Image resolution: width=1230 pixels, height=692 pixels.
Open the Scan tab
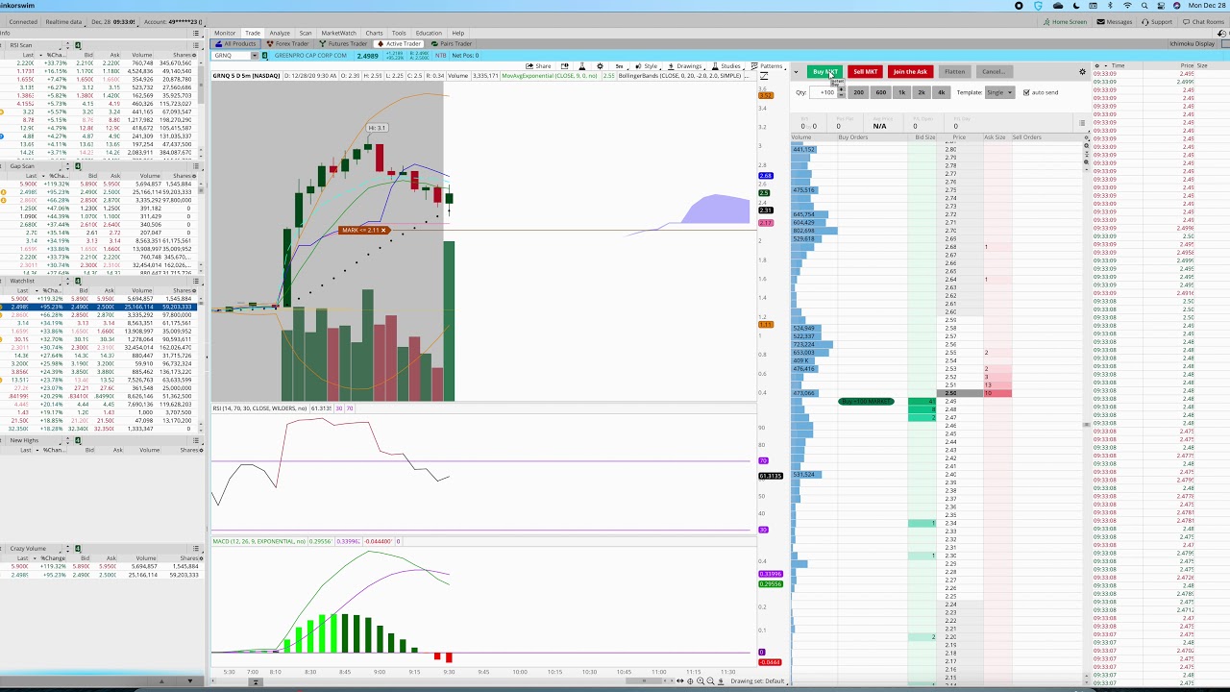306,33
